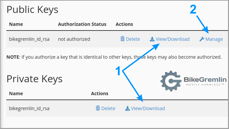This screenshot has height=129, width=229.
Task: Select Delete text link in Public Keys
Action: (133, 39)
